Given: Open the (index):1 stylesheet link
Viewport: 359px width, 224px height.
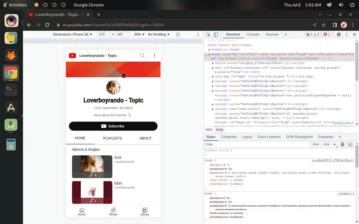Looking at the screenshot, I should [346, 193].
